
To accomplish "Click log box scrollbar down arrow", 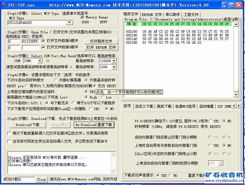I will (113, 170).
